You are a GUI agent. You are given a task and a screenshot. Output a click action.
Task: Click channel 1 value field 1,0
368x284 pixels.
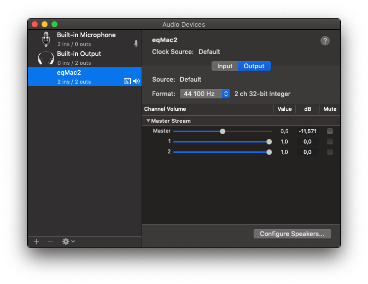click(x=284, y=142)
